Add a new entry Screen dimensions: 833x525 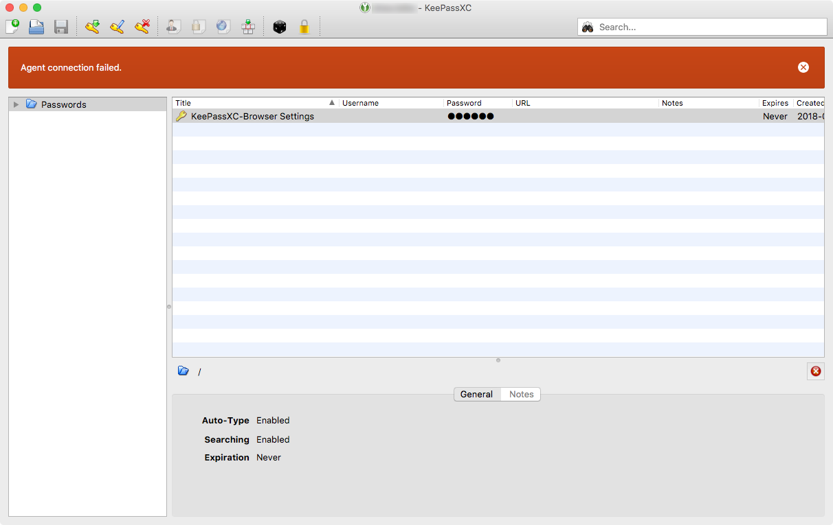click(92, 27)
